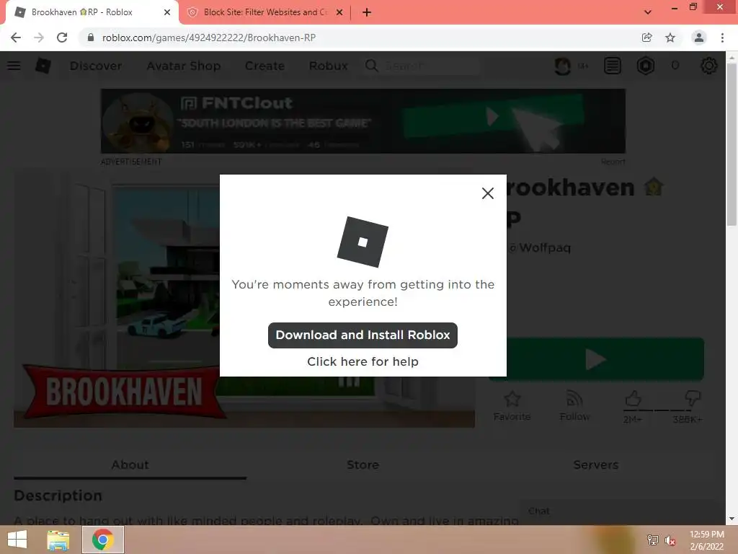Click the browser forward arrow
The width and height of the screenshot is (738, 554).
tap(39, 38)
